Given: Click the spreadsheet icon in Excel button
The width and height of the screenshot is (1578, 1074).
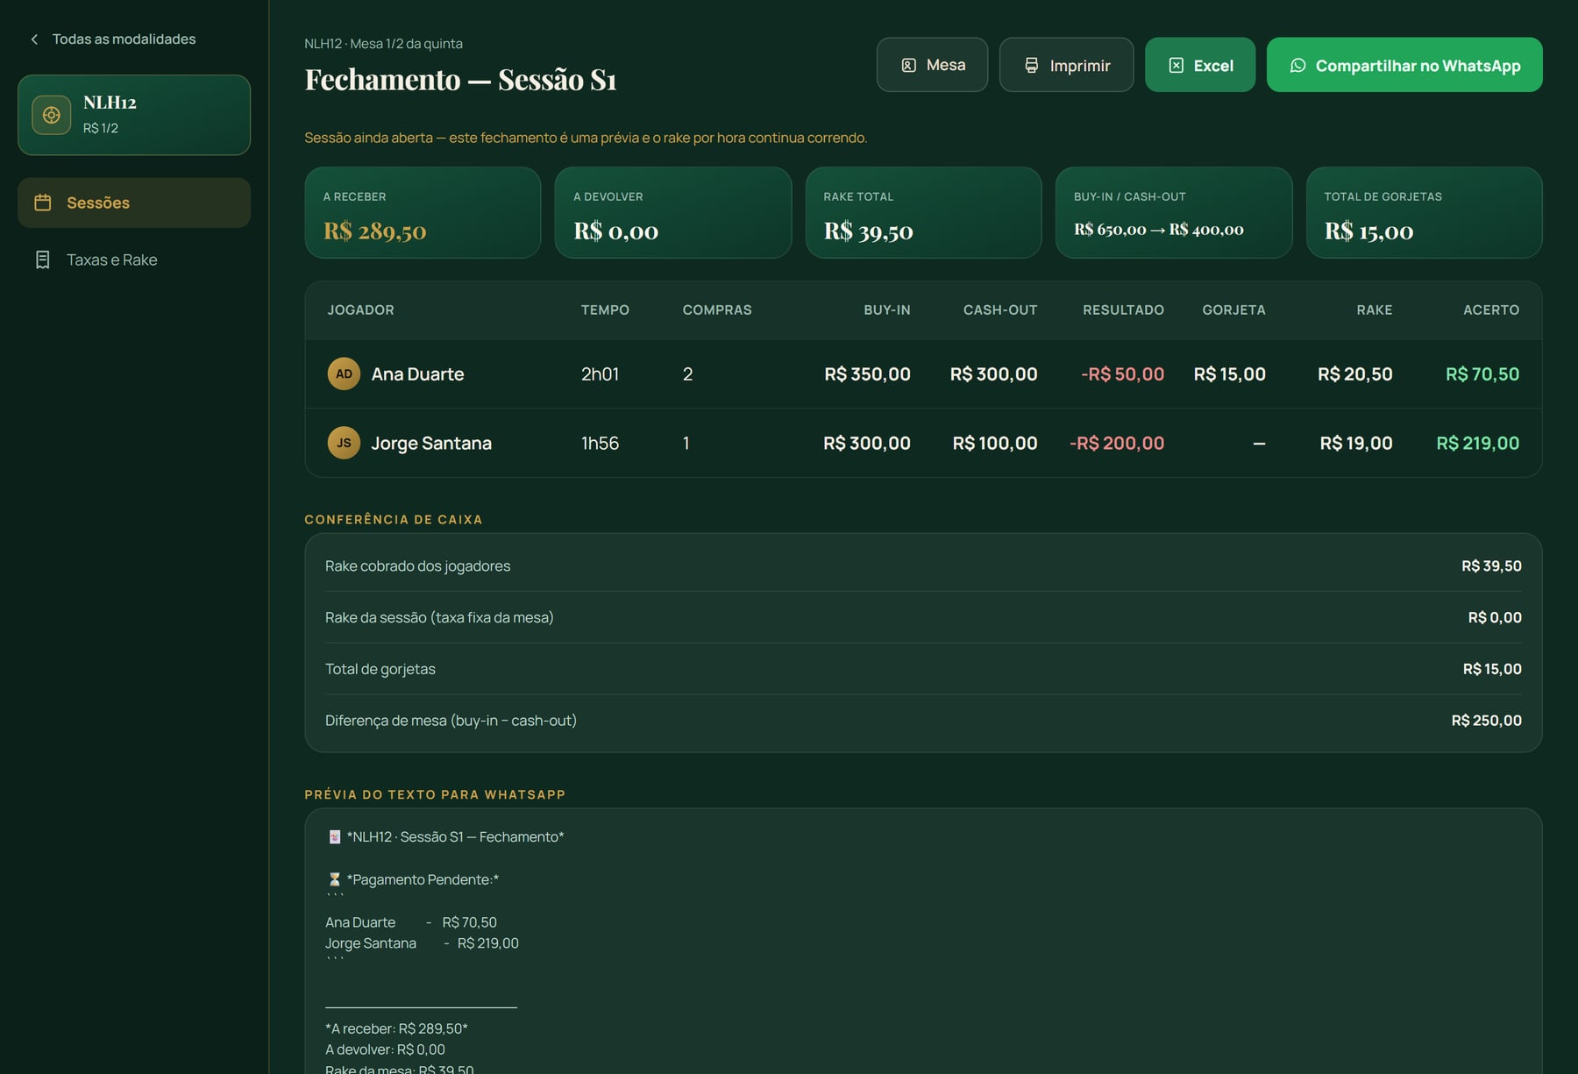Looking at the screenshot, I should 1176,66.
